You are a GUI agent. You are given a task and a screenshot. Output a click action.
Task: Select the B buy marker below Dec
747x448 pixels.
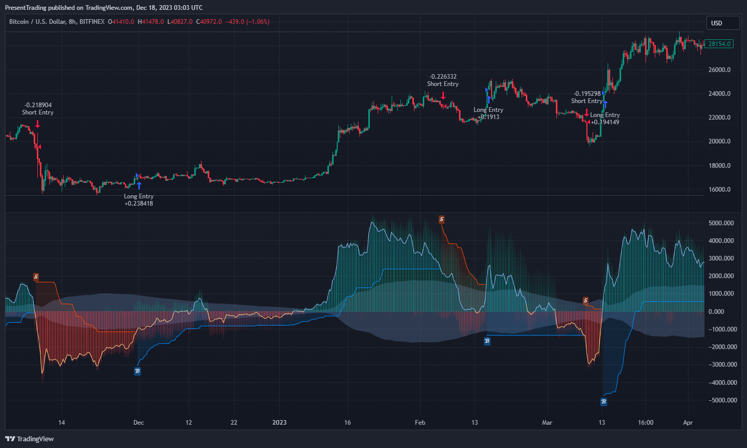137,371
